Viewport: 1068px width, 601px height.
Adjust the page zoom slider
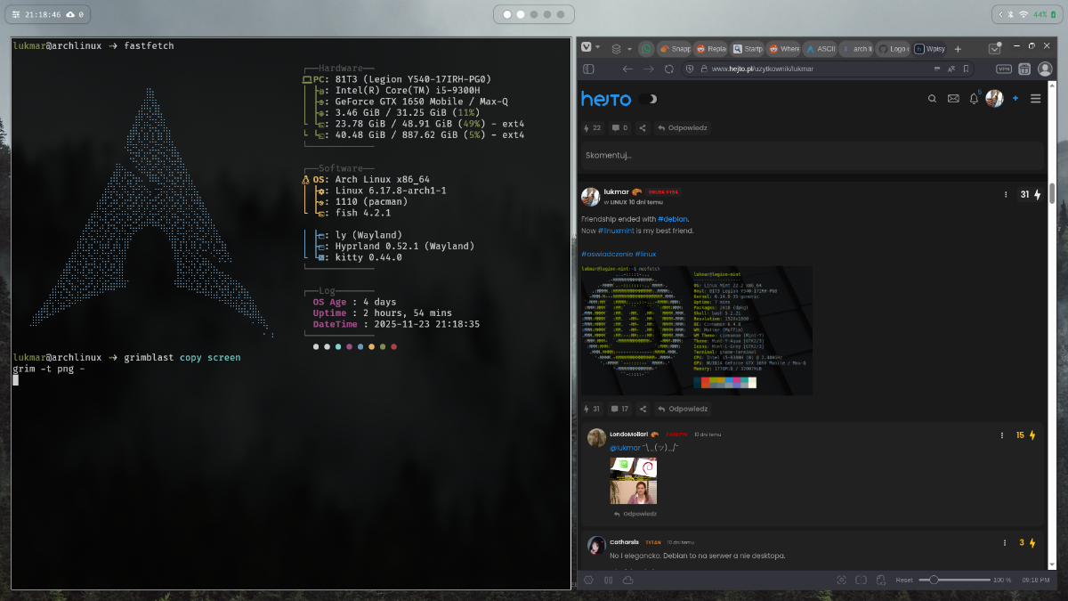pyautogui.click(x=934, y=580)
